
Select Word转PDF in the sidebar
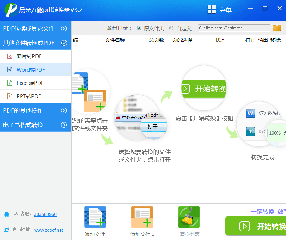point(36,69)
